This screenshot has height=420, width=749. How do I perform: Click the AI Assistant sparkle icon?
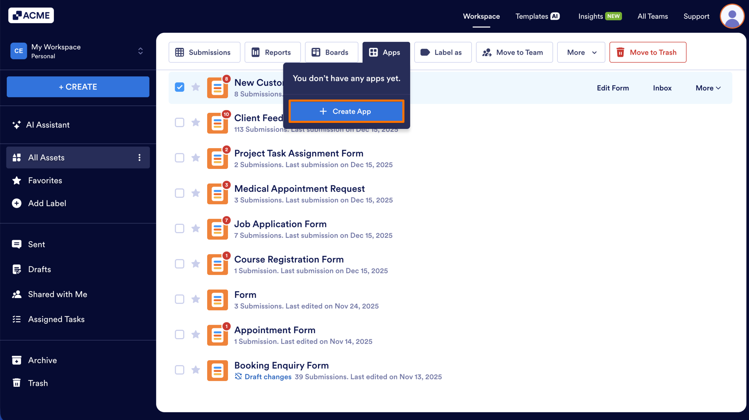16,125
